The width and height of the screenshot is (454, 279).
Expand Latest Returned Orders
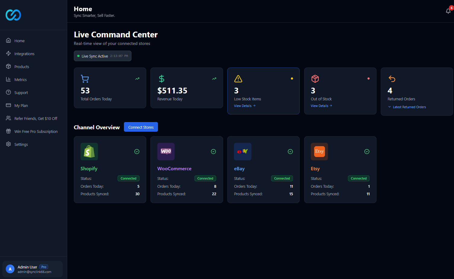pos(407,107)
